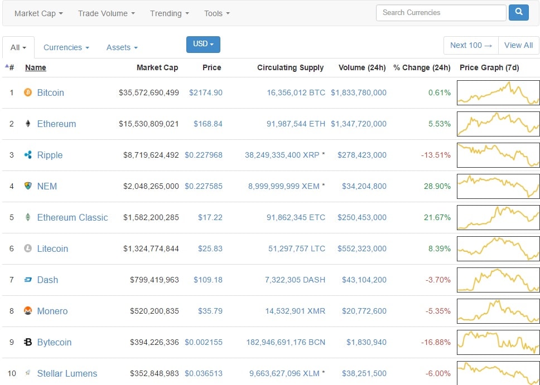The height and width of the screenshot is (385, 540).
Task: Select the Assets tab
Action: tap(122, 48)
